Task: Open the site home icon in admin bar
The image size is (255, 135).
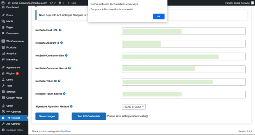Action: (9, 3)
